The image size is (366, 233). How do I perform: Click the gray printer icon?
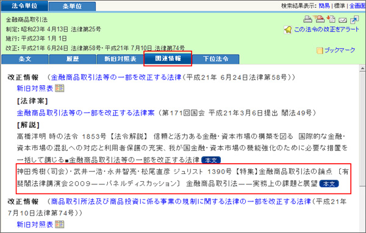pyautogui.click(x=307, y=19)
